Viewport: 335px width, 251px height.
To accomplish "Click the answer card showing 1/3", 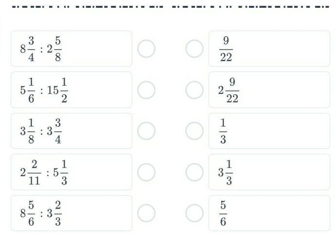I will 269,131.
